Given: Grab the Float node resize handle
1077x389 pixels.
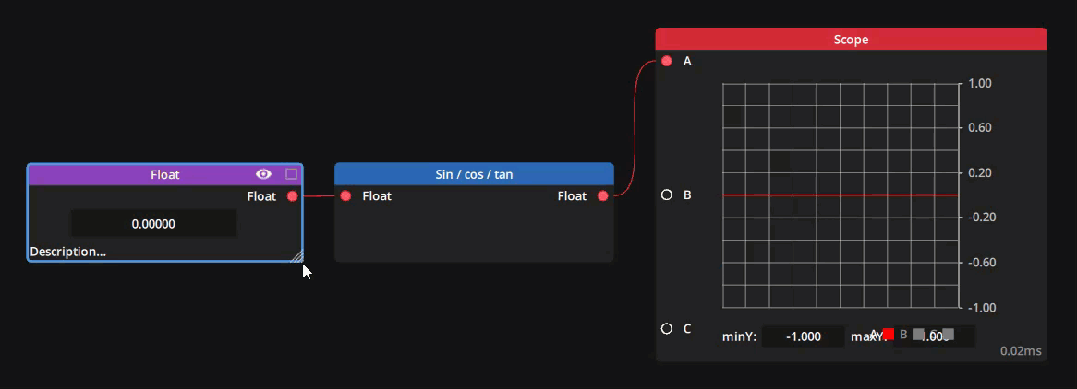Looking at the screenshot, I should (x=296, y=256).
